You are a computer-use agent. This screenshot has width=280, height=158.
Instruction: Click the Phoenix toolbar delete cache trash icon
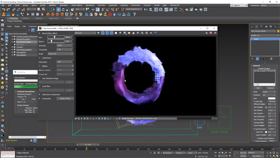42,14
